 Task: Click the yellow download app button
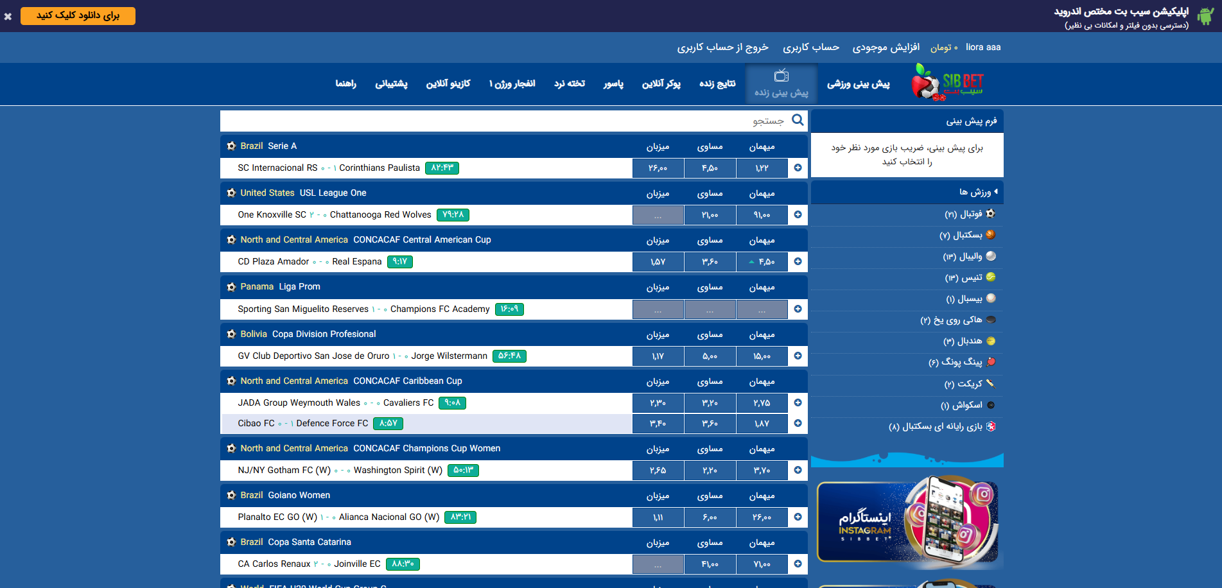78,16
